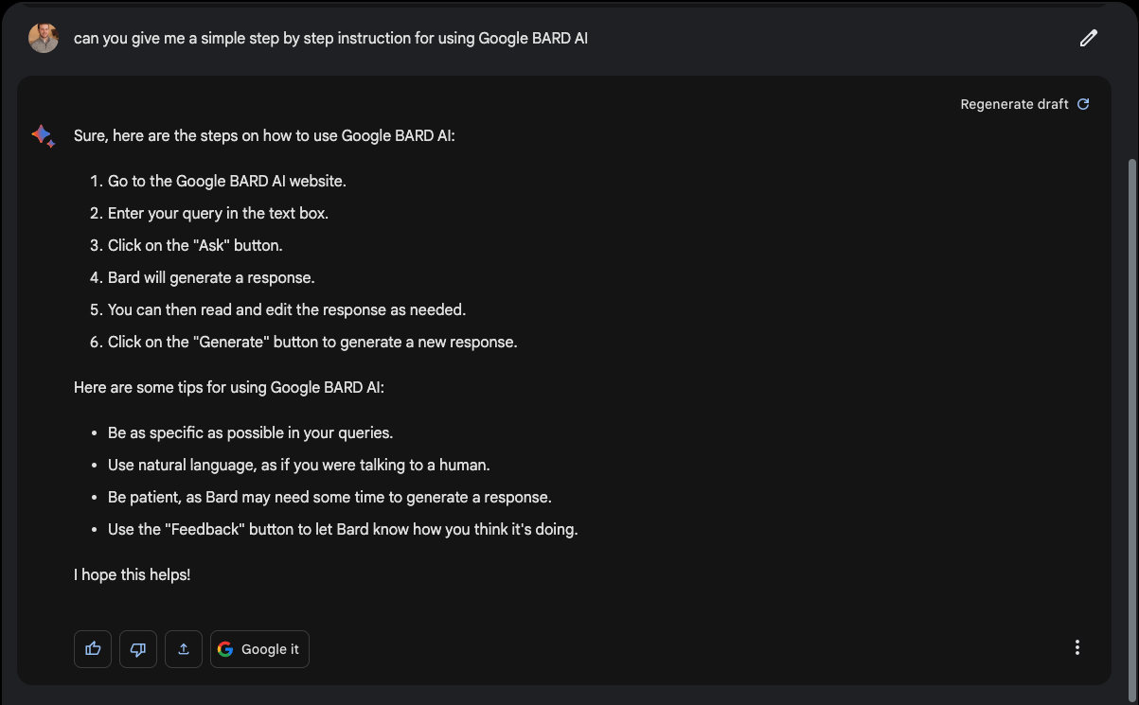Click step 1 "Go to the Google BARD AI website"
This screenshot has height=705, width=1139.
coord(226,181)
